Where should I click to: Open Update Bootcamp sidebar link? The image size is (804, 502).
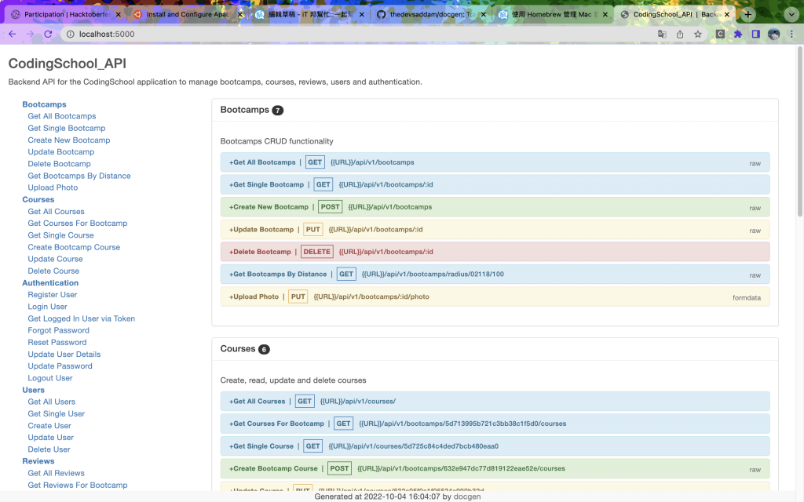click(61, 151)
